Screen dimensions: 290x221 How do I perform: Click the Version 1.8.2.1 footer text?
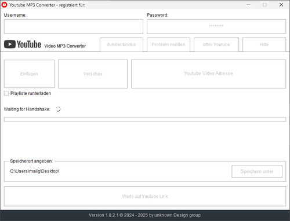point(144,215)
